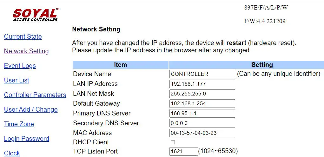Open the Current State page
Viewport: 324px width, 157px height.
point(23,36)
